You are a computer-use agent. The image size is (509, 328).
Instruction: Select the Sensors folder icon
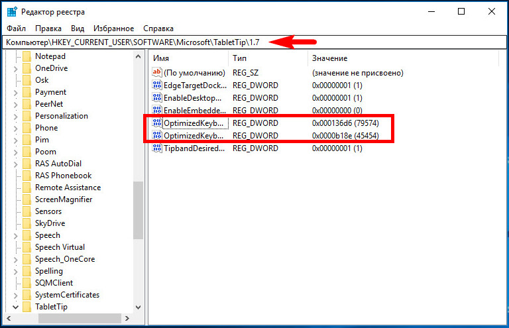(x=27, y=211)
